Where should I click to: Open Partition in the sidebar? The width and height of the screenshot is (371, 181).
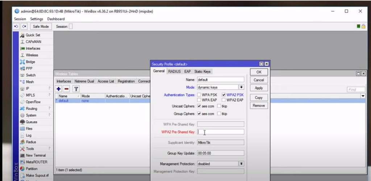pyautogui.click(x=32, y=169)
